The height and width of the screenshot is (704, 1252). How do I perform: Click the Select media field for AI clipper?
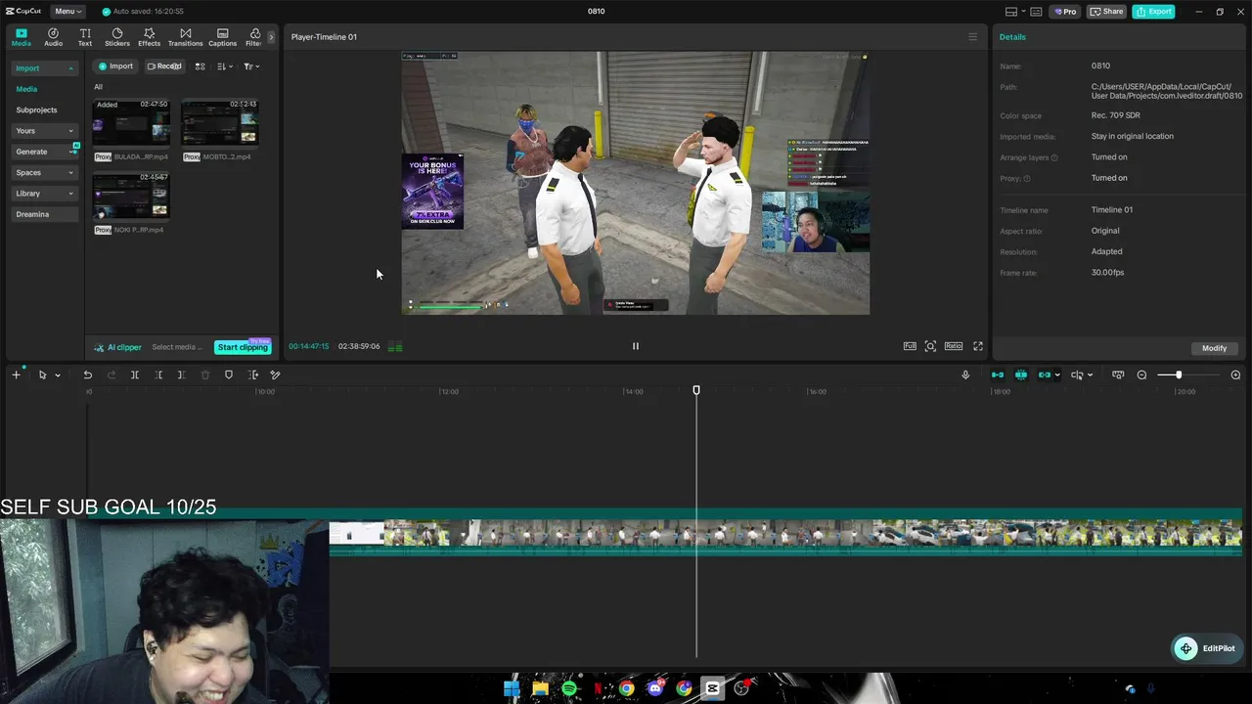[x=177, y=347]
